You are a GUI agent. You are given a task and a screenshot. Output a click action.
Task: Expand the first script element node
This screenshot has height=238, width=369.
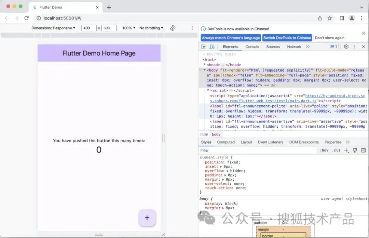tap(208, 90)
